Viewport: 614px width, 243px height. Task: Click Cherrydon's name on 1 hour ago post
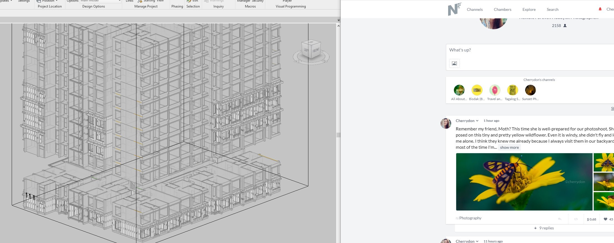point(465,121)
